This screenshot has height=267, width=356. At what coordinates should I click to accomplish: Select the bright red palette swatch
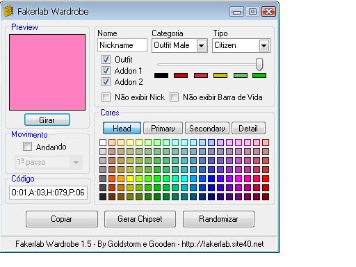(266, 179)
